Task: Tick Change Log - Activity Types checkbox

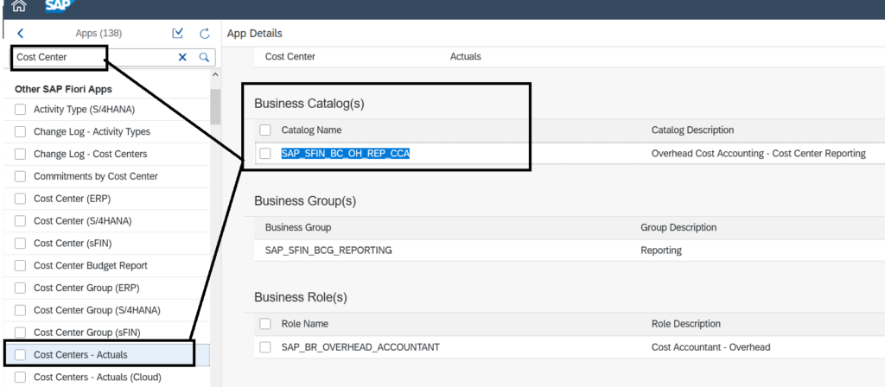Action: [21, 131]
